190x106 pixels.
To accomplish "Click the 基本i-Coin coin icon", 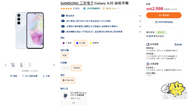I will click(104, 8).
